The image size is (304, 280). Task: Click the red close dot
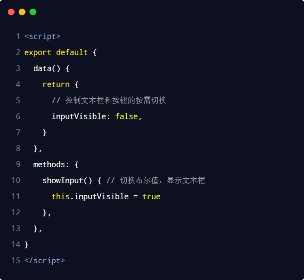[x=11, y=12]
